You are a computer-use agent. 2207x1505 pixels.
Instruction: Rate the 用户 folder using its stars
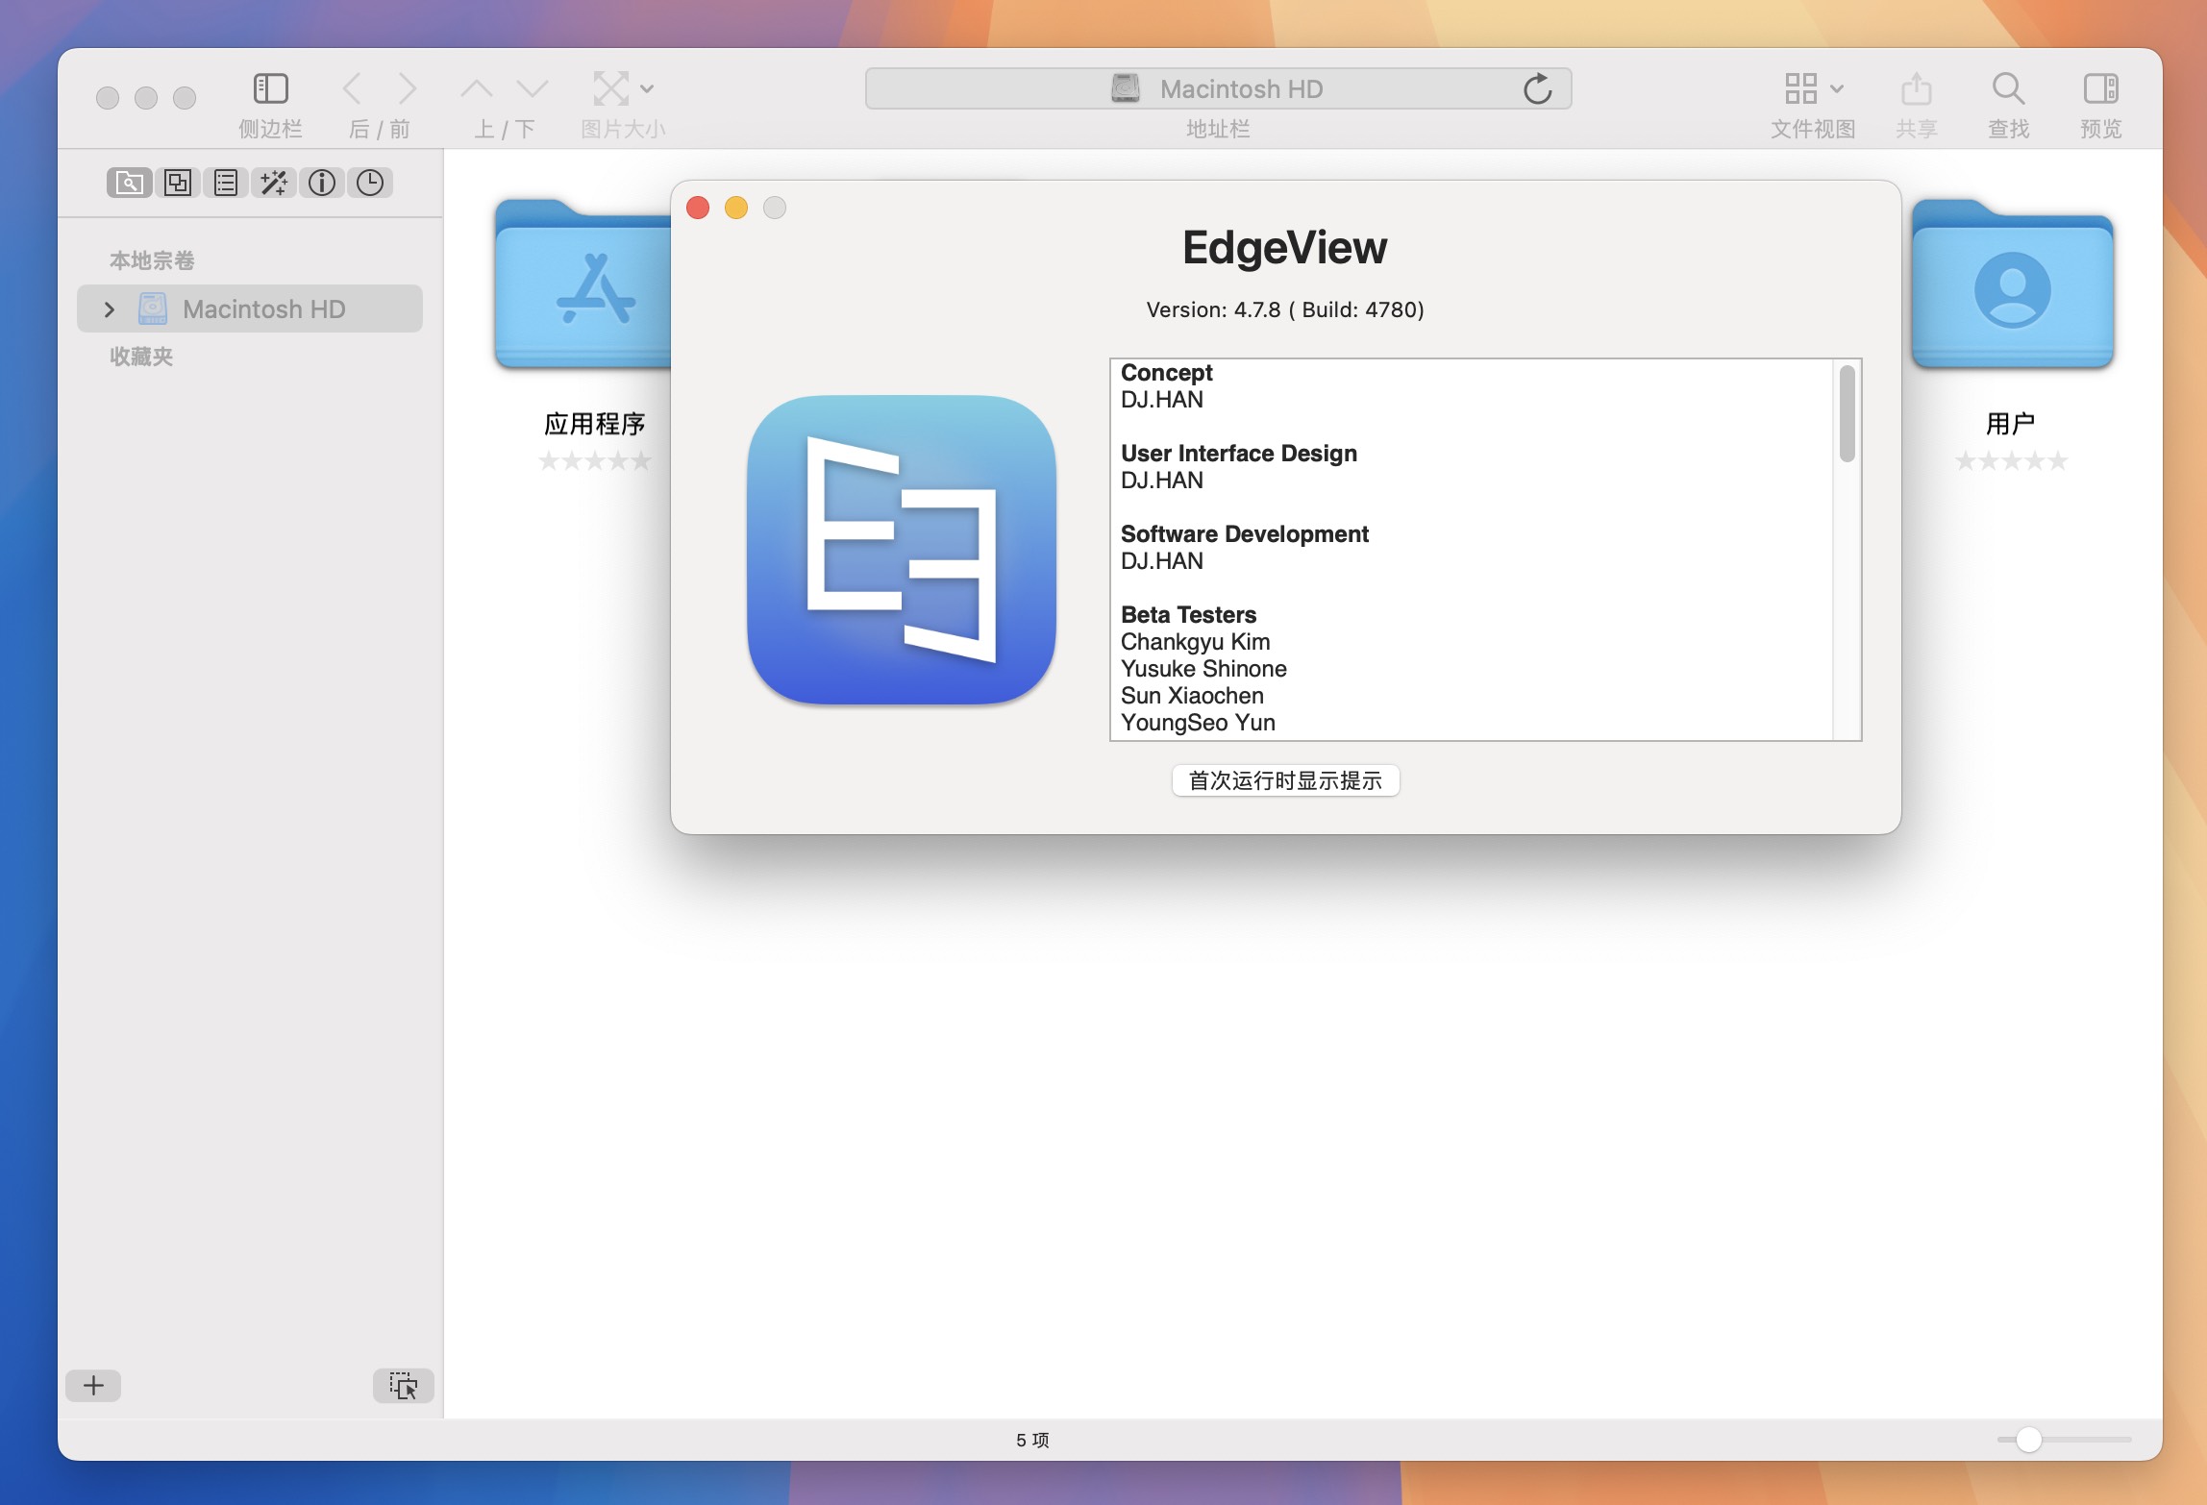tap(2012, 461)
